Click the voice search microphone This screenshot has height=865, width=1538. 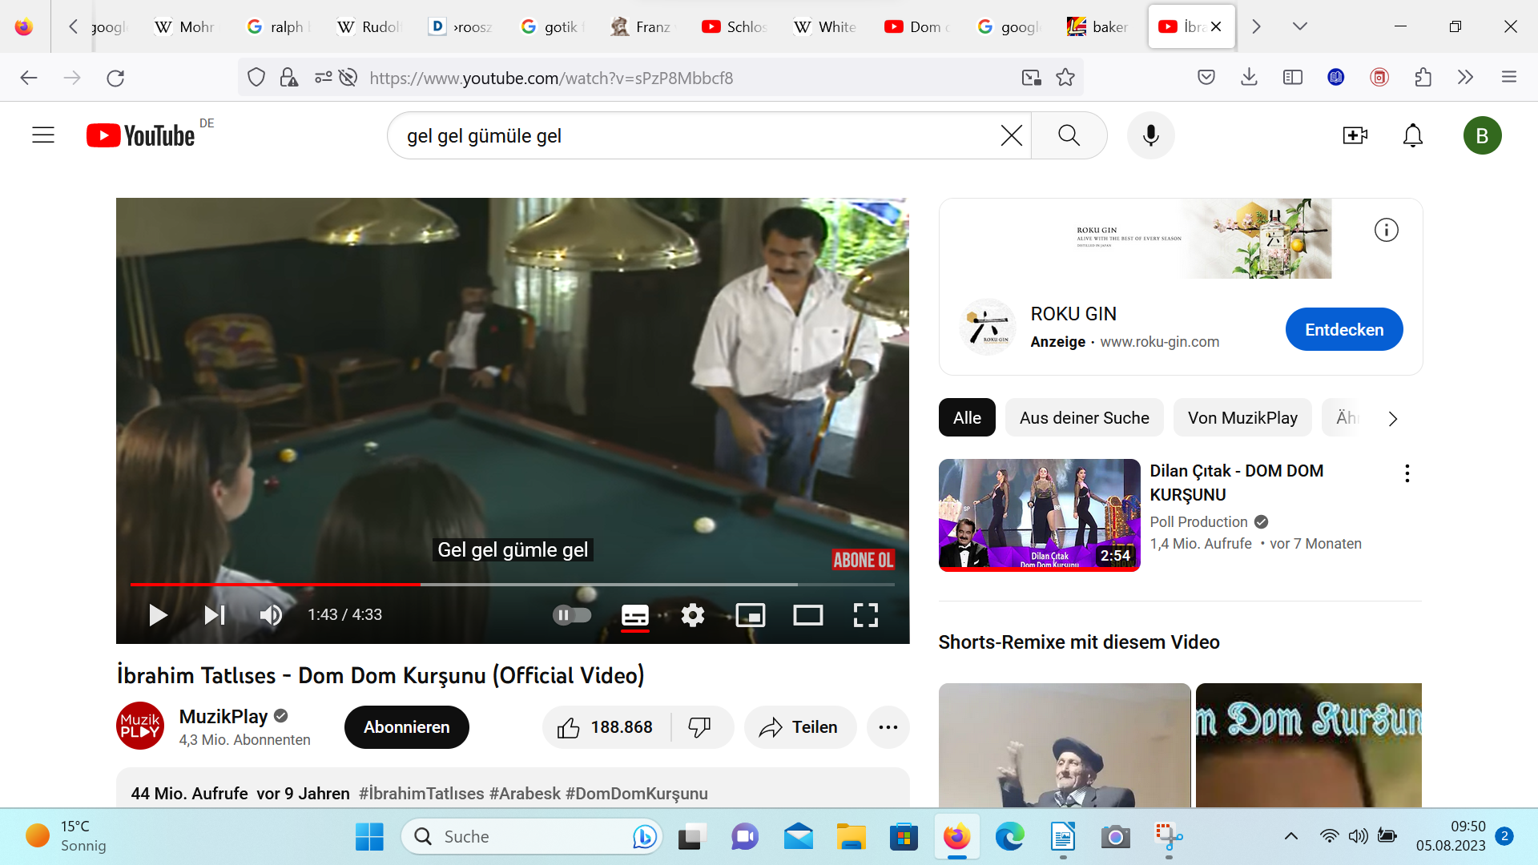(1150, 135)
